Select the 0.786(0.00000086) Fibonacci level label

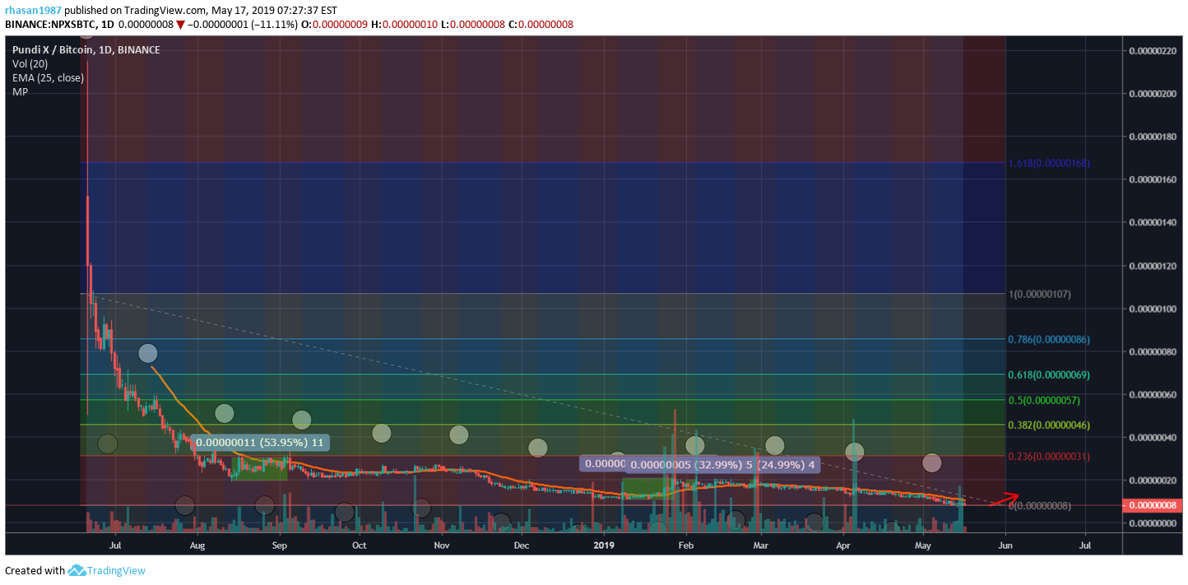point(1049,339)
